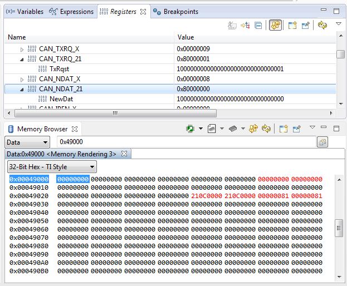
Task: Click memory address 0x00049020
Action: tap(29, 196)
